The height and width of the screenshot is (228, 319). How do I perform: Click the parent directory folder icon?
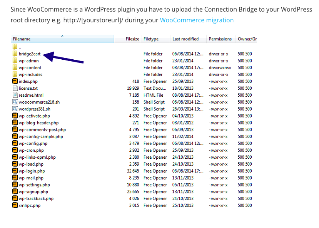pyautogui.click(x=15, y=47)
